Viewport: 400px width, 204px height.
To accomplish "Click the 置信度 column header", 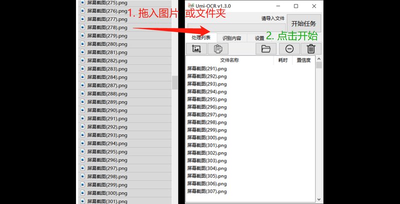I will (x=303, y=60).
